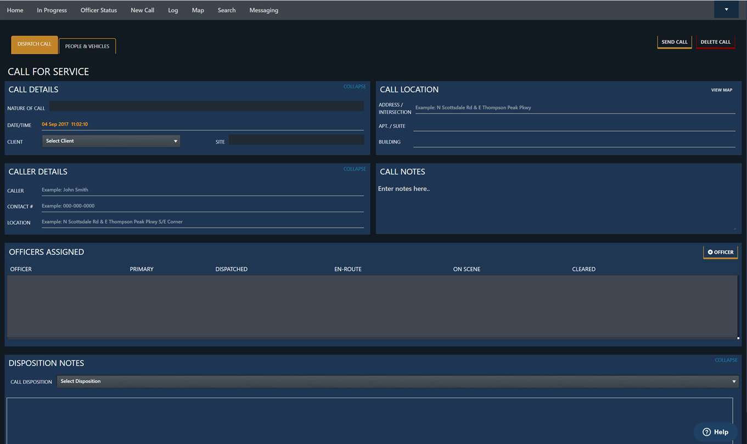The image size is (747, 444).
Task: Click the Delete Call button
Action: coord(715,42)
